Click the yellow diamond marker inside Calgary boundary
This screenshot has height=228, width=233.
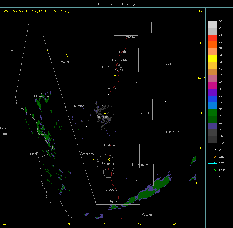109,159
